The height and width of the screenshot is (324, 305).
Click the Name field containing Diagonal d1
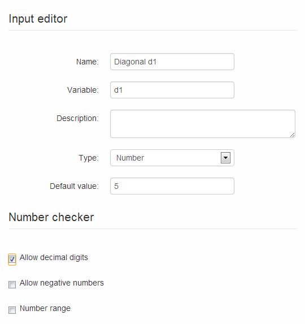(x=172, y=62)
